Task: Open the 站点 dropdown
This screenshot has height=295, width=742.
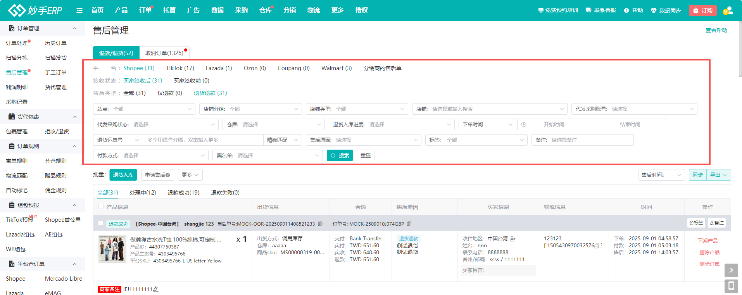Action: click(x=144, y=109)
